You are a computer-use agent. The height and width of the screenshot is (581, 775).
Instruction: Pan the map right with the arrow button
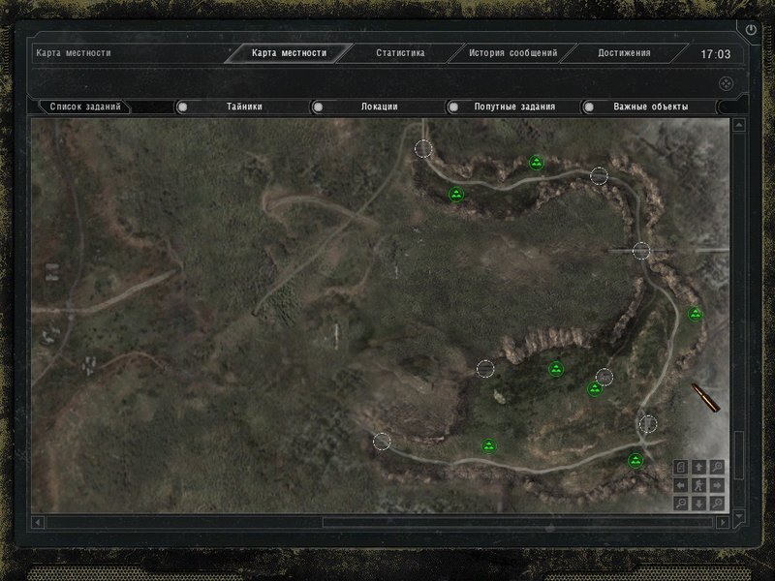(717, 485)
